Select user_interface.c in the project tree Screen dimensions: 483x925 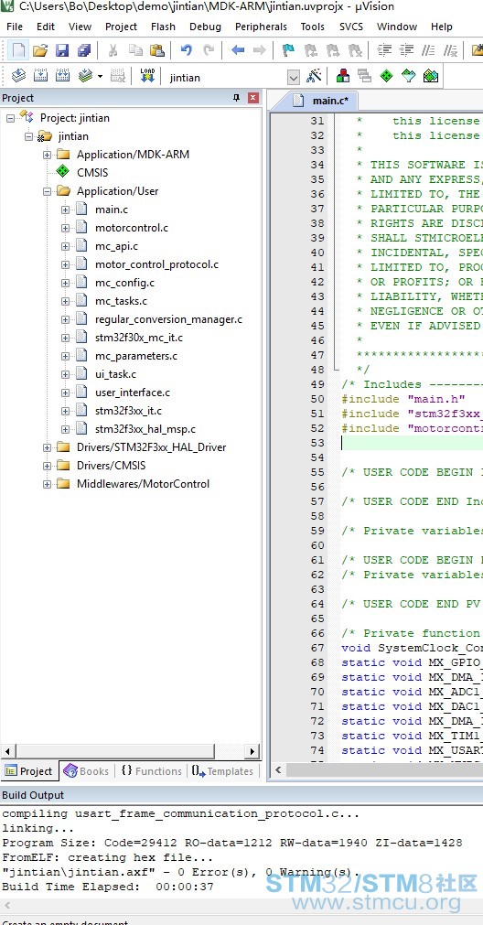pos(132,393)
